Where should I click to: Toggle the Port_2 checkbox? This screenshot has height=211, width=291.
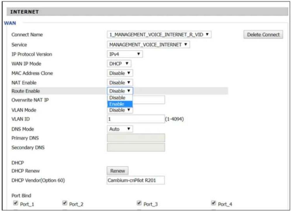pyautogui.click(x=65, y=203)
